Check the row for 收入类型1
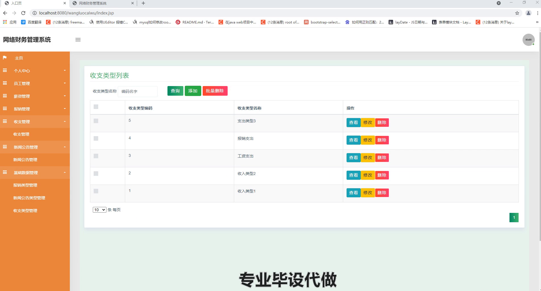Screen dimensions: 541x291 [96, 191]
